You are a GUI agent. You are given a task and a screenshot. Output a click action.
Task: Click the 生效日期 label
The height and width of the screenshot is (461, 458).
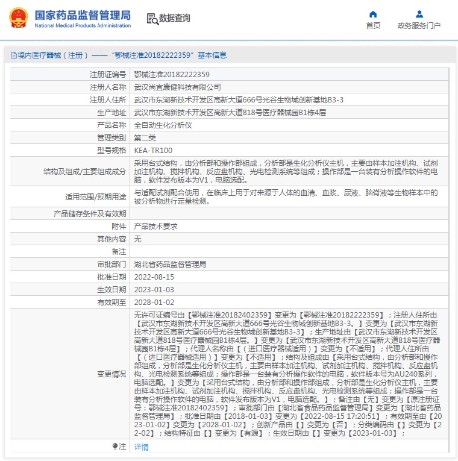(111, 289)
